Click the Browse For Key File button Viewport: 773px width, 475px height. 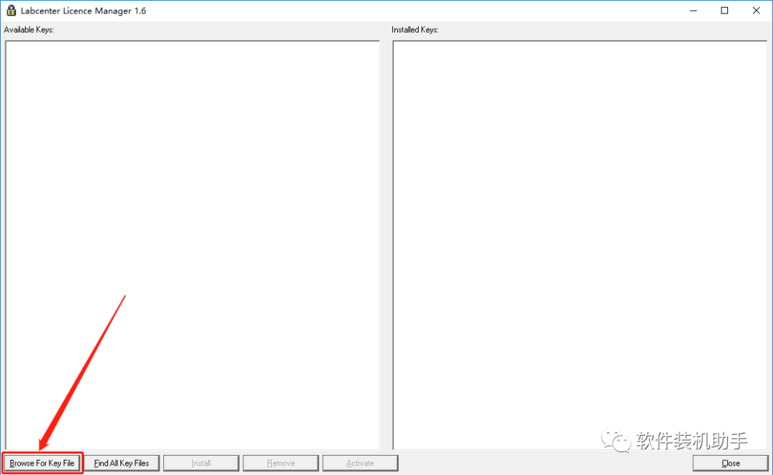coord(42,463)
